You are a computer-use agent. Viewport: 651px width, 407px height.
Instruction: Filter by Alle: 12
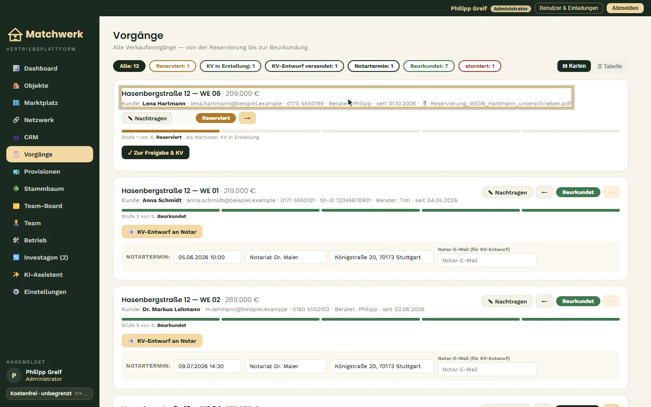(129, 66)
